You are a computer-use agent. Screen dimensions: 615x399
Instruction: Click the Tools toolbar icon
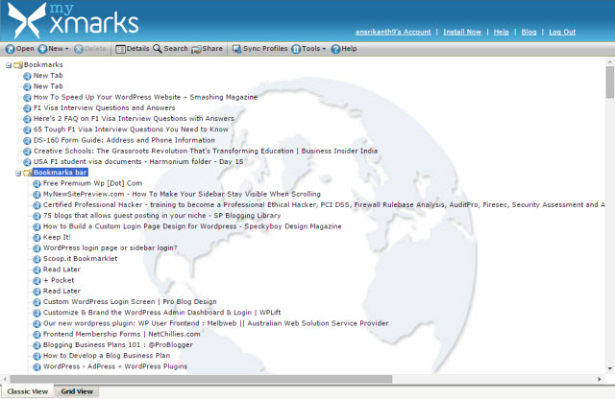click(x=296, y=49)
